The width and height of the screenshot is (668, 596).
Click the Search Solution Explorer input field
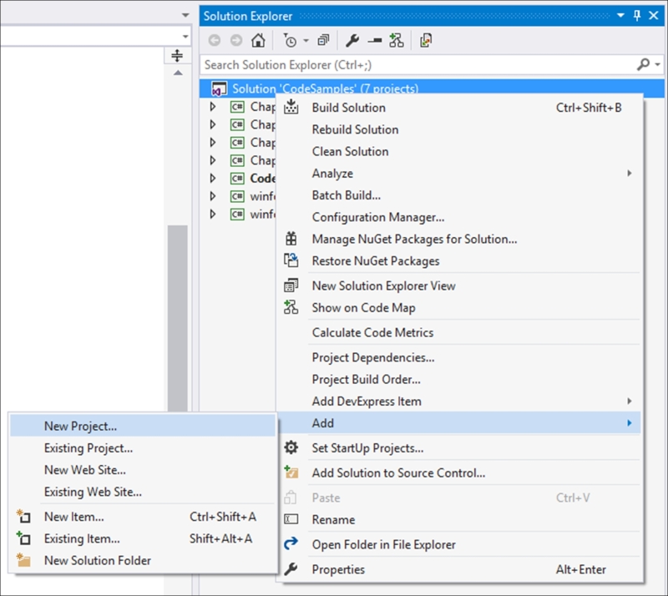tap(417, 65)
